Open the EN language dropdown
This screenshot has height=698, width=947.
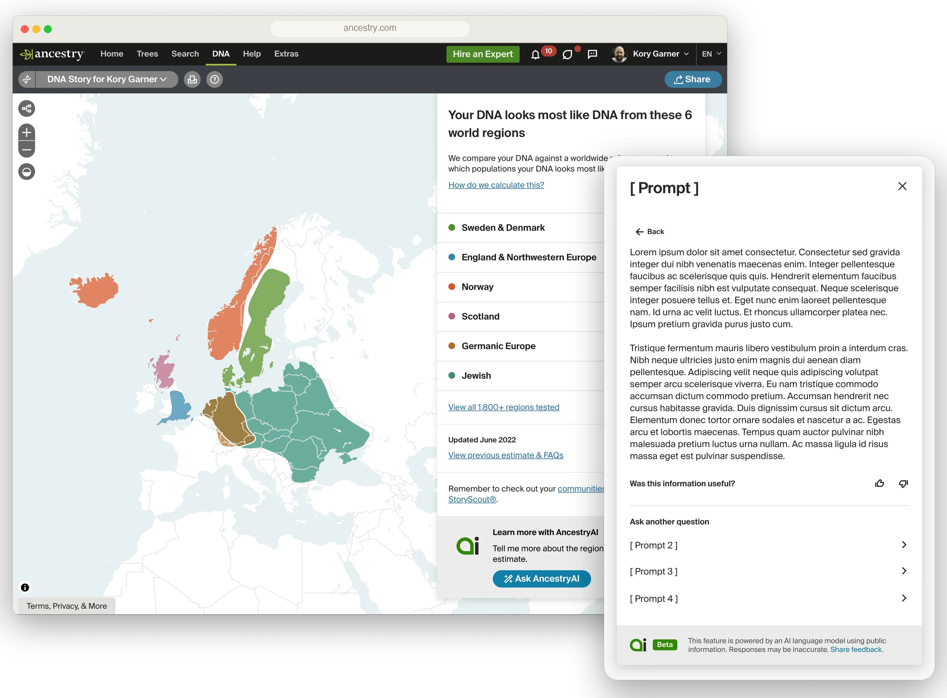pyautogui.click(x=711, y=54)
